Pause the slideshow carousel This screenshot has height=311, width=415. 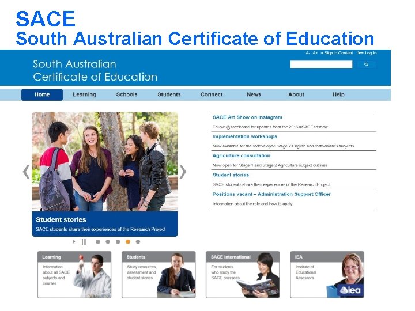pos(84,242)
